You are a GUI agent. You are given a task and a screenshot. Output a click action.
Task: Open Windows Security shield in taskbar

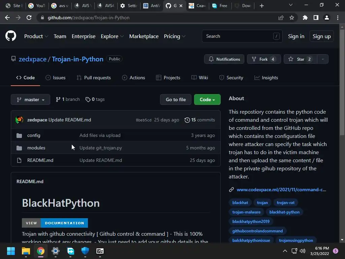pos(85,251)
